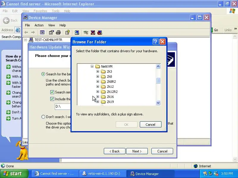Switch to virtio-win-0.1.190 (D:) taskbar item
Screen dimensions: 238x178
[103, 174]
